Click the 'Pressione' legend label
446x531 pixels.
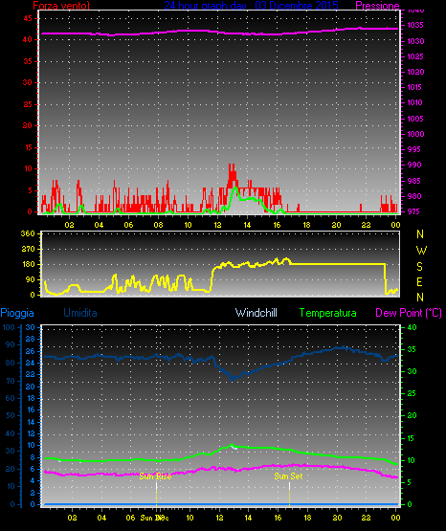point(377,6)
